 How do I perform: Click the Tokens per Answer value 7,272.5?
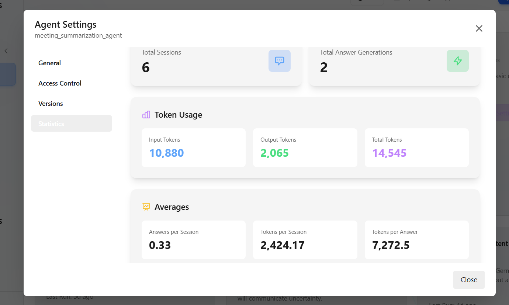391,245
